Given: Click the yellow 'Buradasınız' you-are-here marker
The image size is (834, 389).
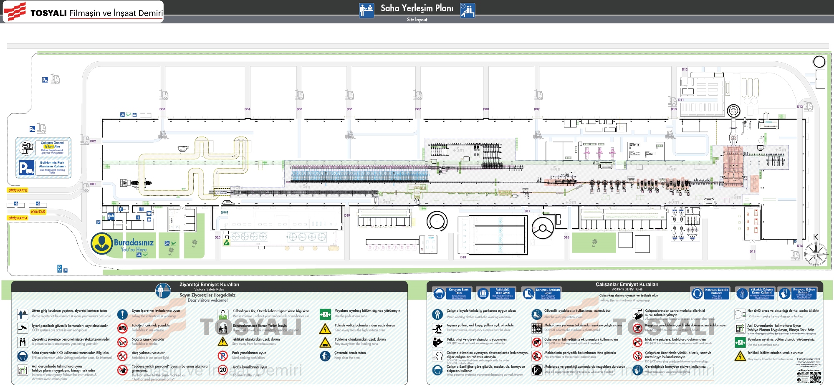Looking at the screenshot, I should [102, 244].
